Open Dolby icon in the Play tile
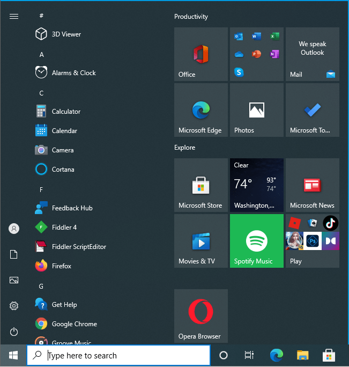 coord(331,241)
